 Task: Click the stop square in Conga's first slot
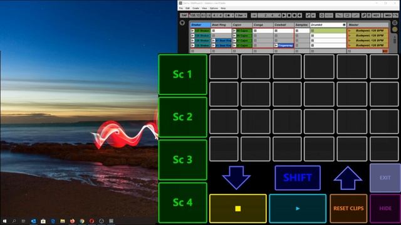[255, 31]
